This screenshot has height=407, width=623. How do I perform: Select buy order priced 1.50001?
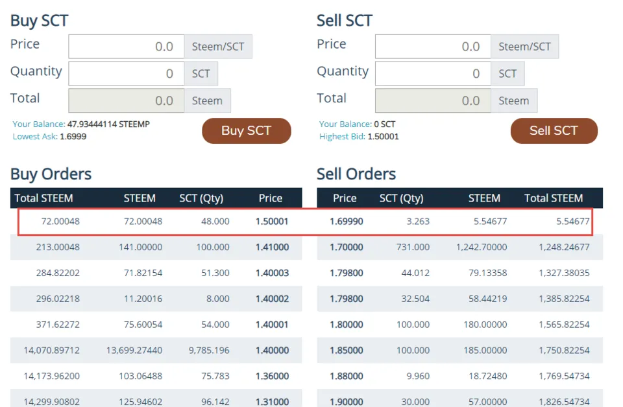156,222
